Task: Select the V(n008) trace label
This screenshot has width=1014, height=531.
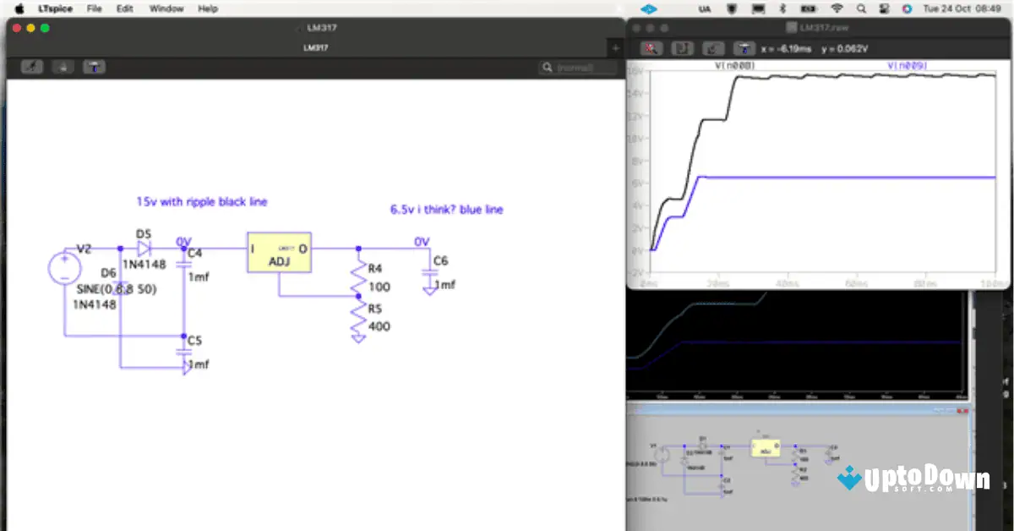Action: coord(734,65)
